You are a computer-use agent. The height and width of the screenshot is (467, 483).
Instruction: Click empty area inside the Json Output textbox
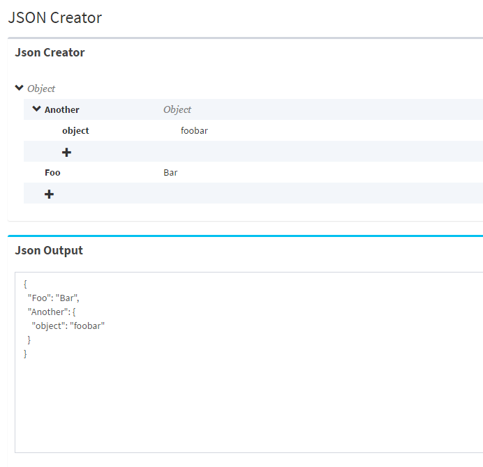click(x=244, y=404)
